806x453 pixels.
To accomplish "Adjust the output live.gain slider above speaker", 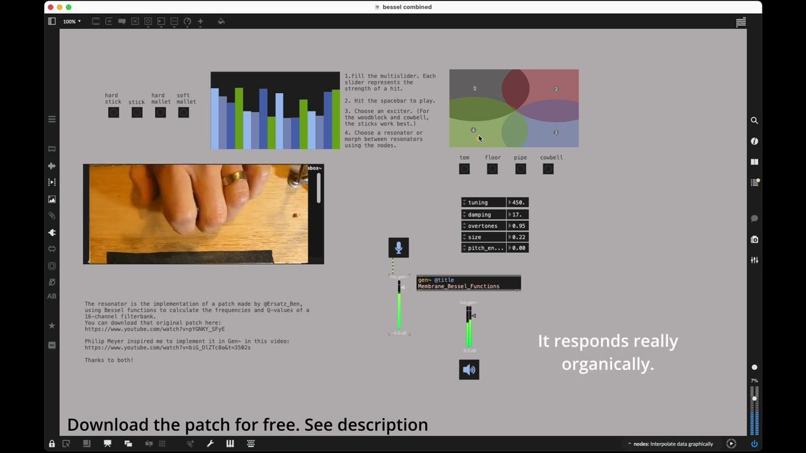I will point(469,327).
